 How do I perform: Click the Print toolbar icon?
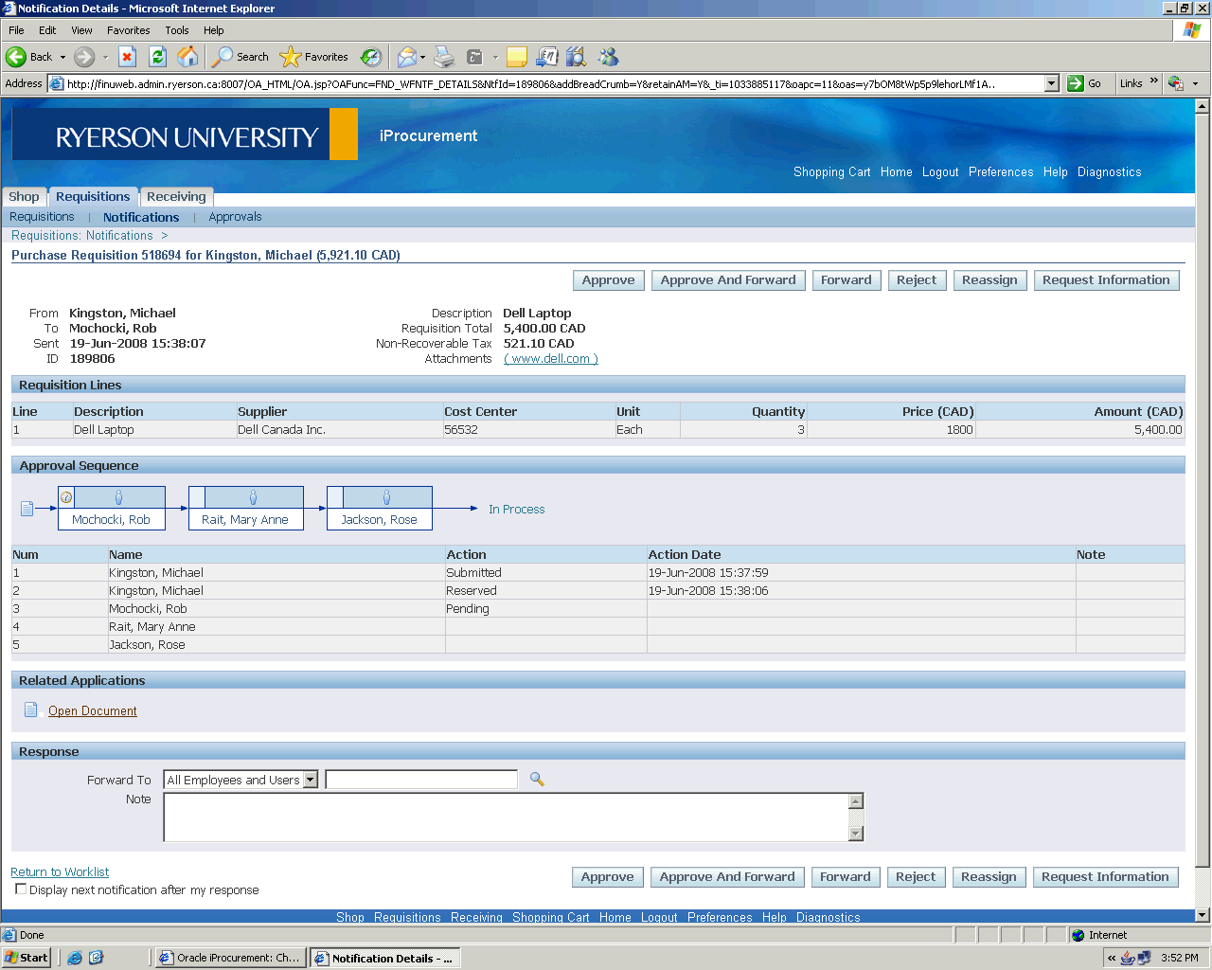[x=444, y=57]
